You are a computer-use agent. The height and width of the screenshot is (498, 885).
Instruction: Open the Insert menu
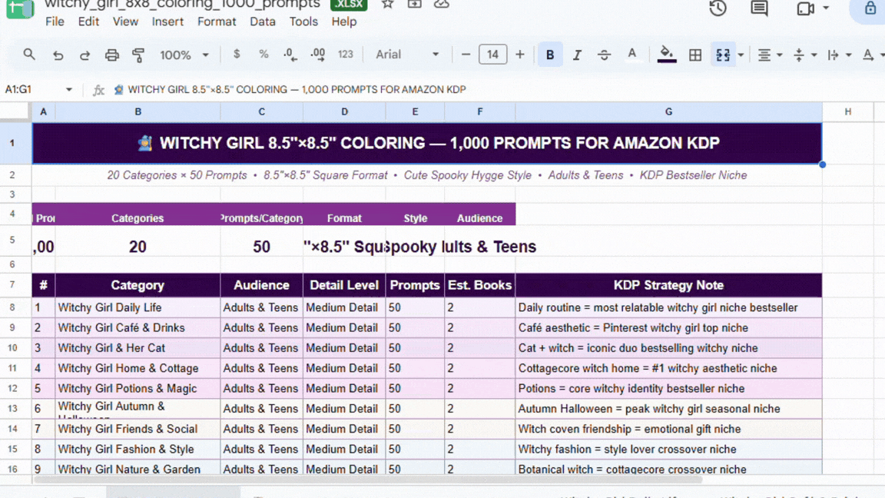[167, 22]
